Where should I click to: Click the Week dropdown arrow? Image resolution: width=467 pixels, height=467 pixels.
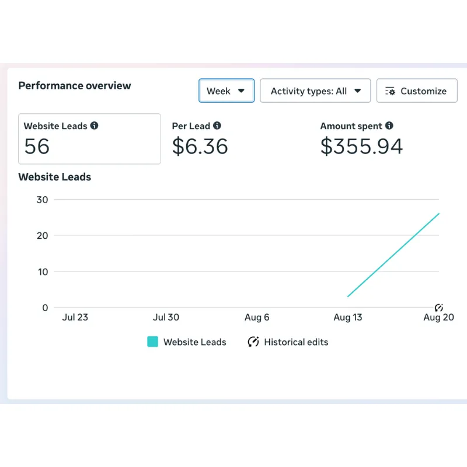point(241,91)
